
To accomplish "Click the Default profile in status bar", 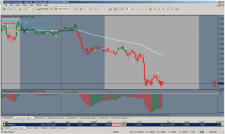I will click(116, 132).
